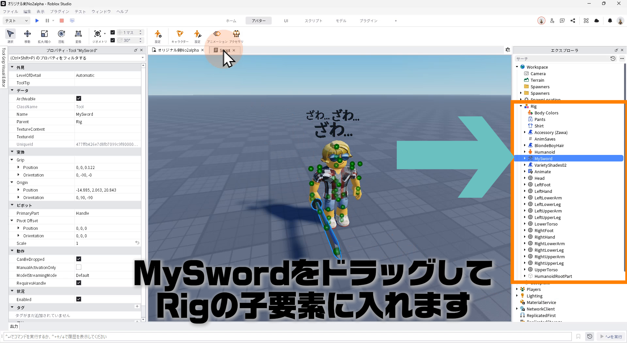The height and width of the screenshot is (353, 627).
Task: Uncheck the CanBeDropped checkbox
Action: (x=79, y=259)
